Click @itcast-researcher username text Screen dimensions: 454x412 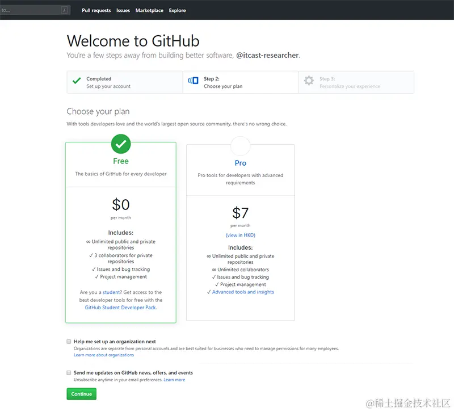267,55
